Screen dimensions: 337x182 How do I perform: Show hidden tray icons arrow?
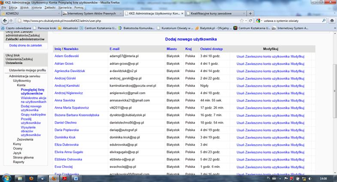click(x=280, y=179)
